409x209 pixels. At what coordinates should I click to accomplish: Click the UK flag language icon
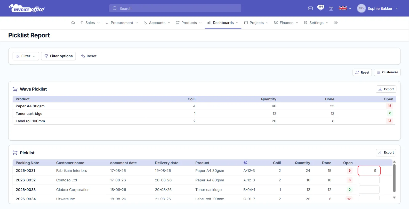(x=343, y=9)
